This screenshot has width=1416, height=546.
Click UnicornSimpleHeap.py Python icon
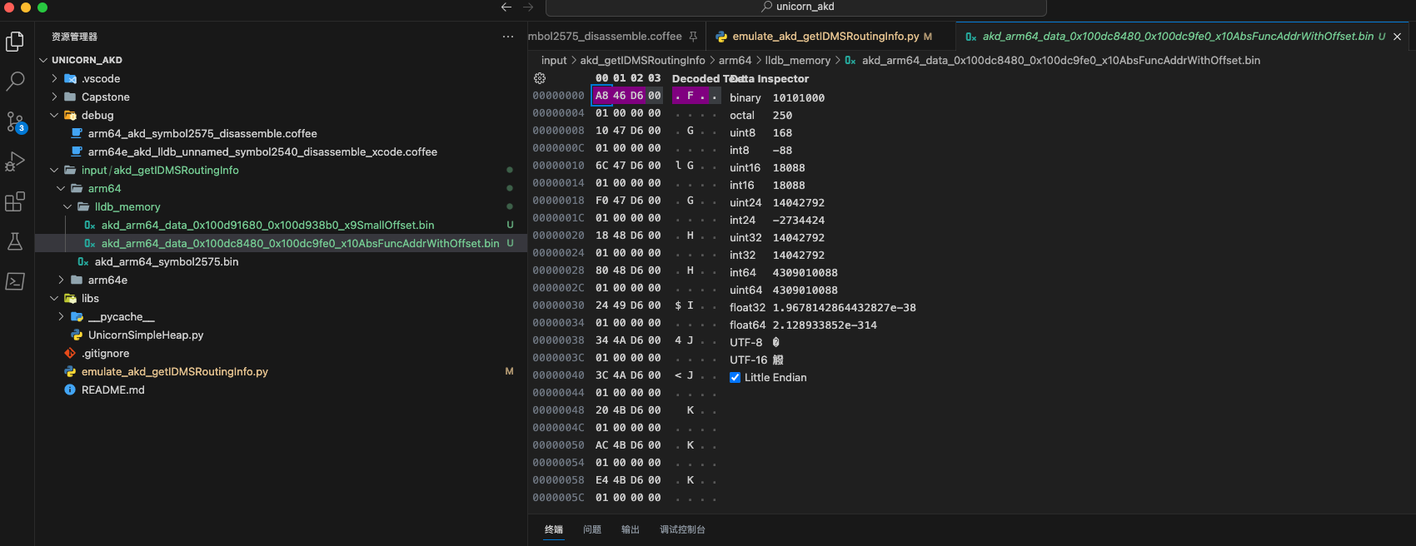[x=77, y=335]
